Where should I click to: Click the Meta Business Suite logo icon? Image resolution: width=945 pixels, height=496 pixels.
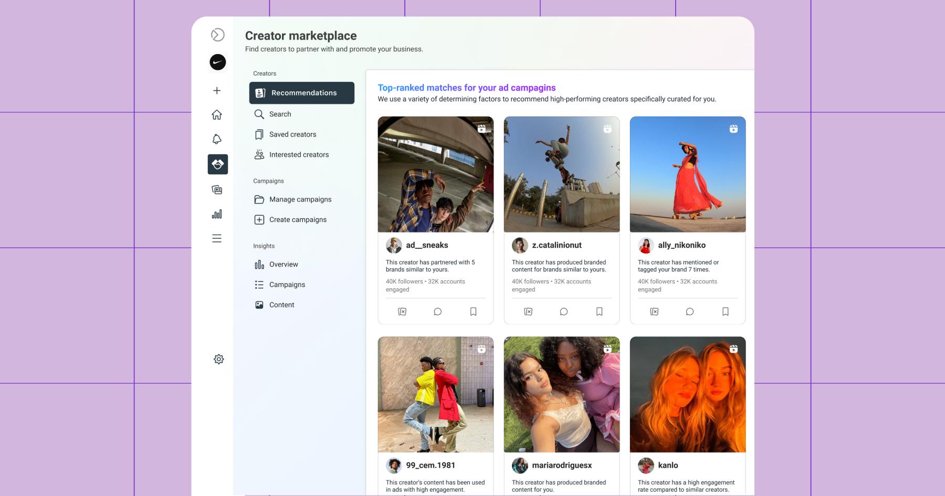click(x=217, y=35)
